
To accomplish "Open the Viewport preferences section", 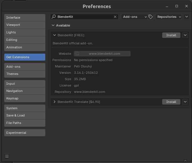I will click(25, 25).
